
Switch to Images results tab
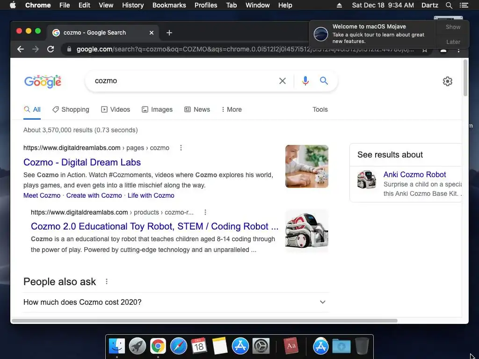(x=157, y=109)
